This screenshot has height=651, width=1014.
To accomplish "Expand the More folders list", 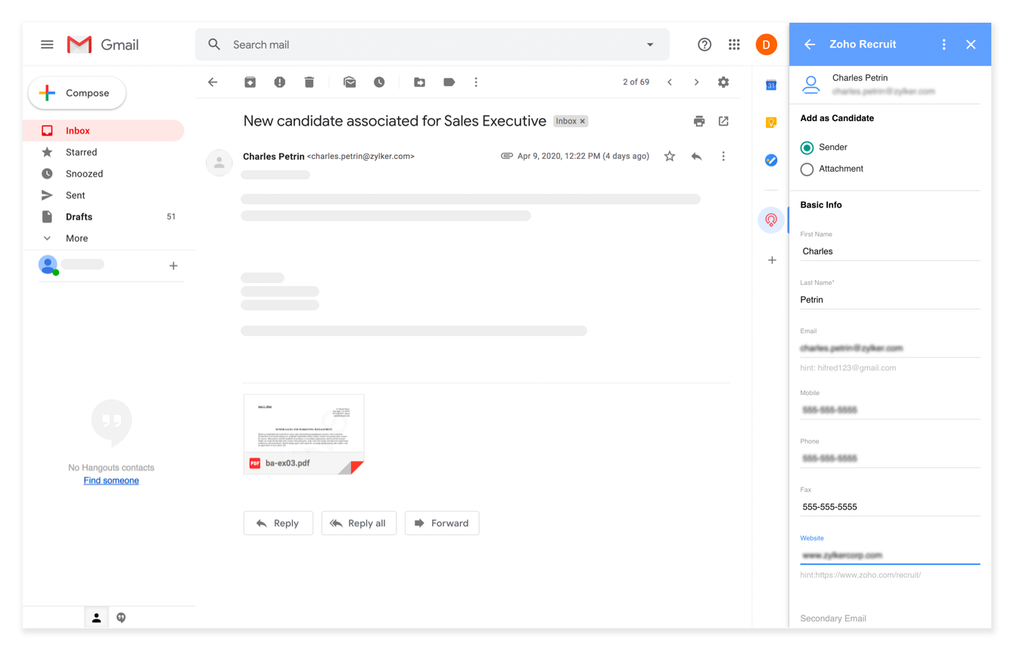I will pos(76,238).
